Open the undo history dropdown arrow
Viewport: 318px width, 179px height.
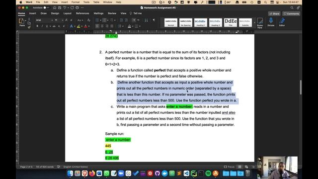point(68,8)
